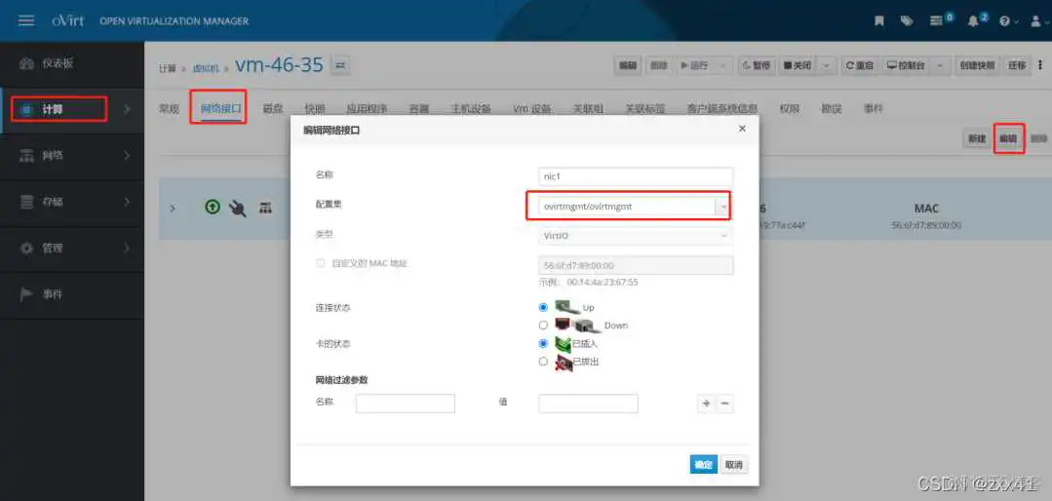This screenshot has height=501, width=1052.
Task: Click the 仪表板 dashboard icon in sidebar
Action: pyautogui.click(x=26, y=63)
